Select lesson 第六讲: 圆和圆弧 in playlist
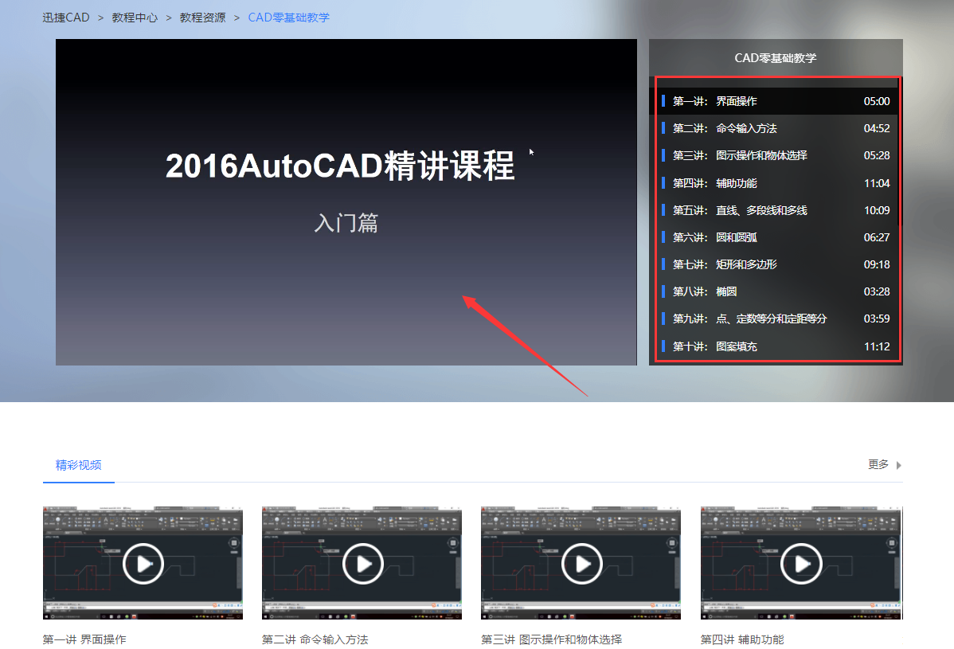The height and width of the screenshot is (649, 954). [776, 237]
